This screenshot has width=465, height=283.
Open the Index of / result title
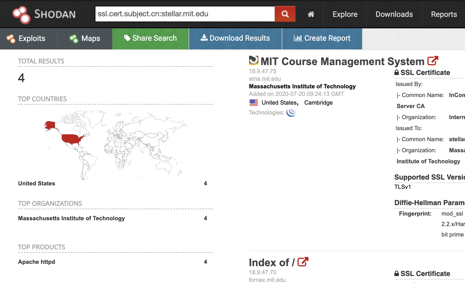pos(272,262)
